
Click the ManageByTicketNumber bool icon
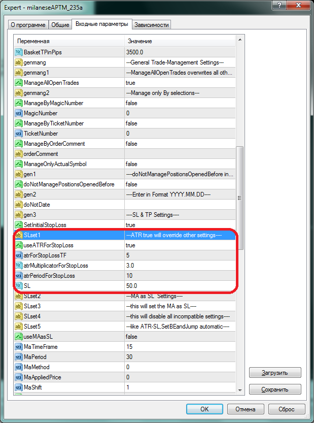coord(19,123)
